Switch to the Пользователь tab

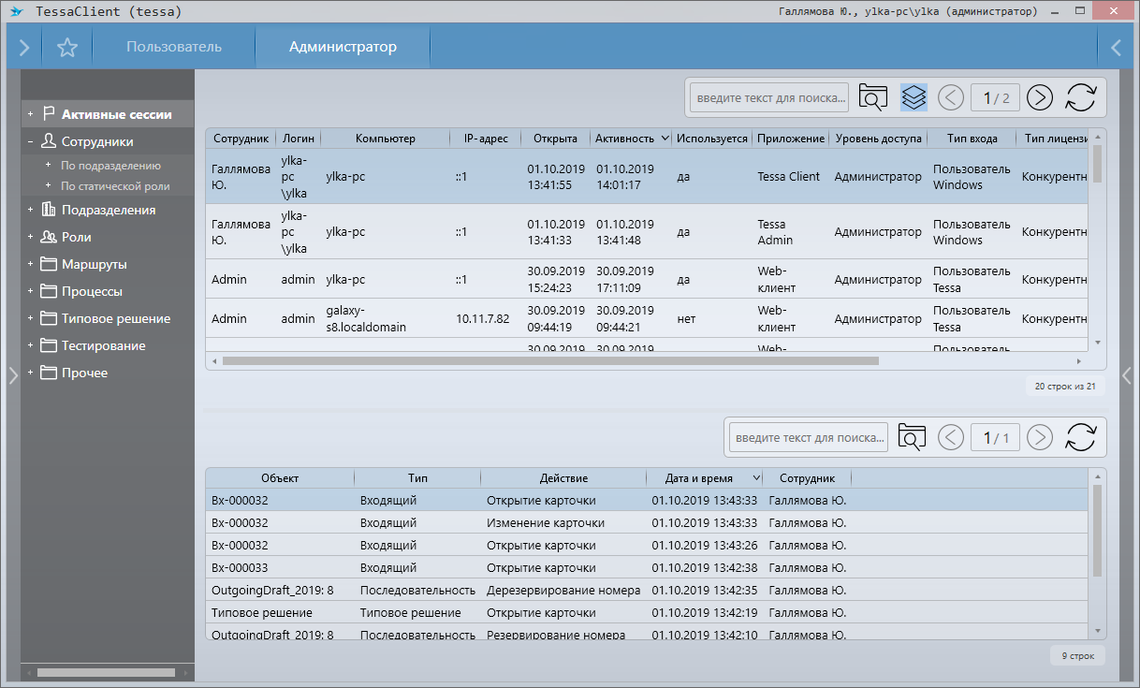pos(174,47)
